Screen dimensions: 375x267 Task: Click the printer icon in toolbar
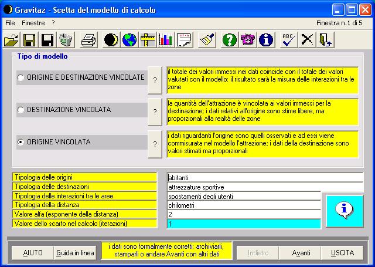(x=88, y=39)
